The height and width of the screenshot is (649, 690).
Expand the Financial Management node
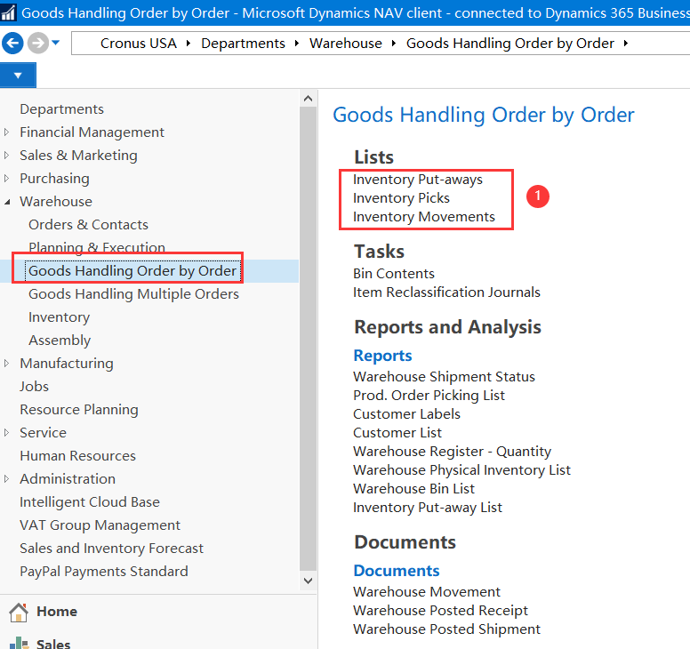click(6, 132)
